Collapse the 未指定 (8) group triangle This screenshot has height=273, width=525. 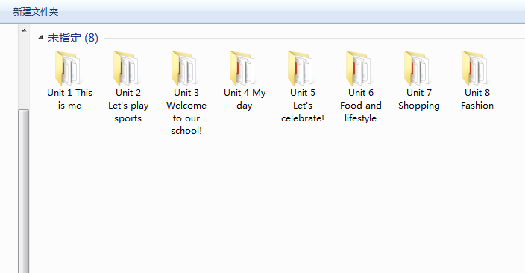[40, 38]
